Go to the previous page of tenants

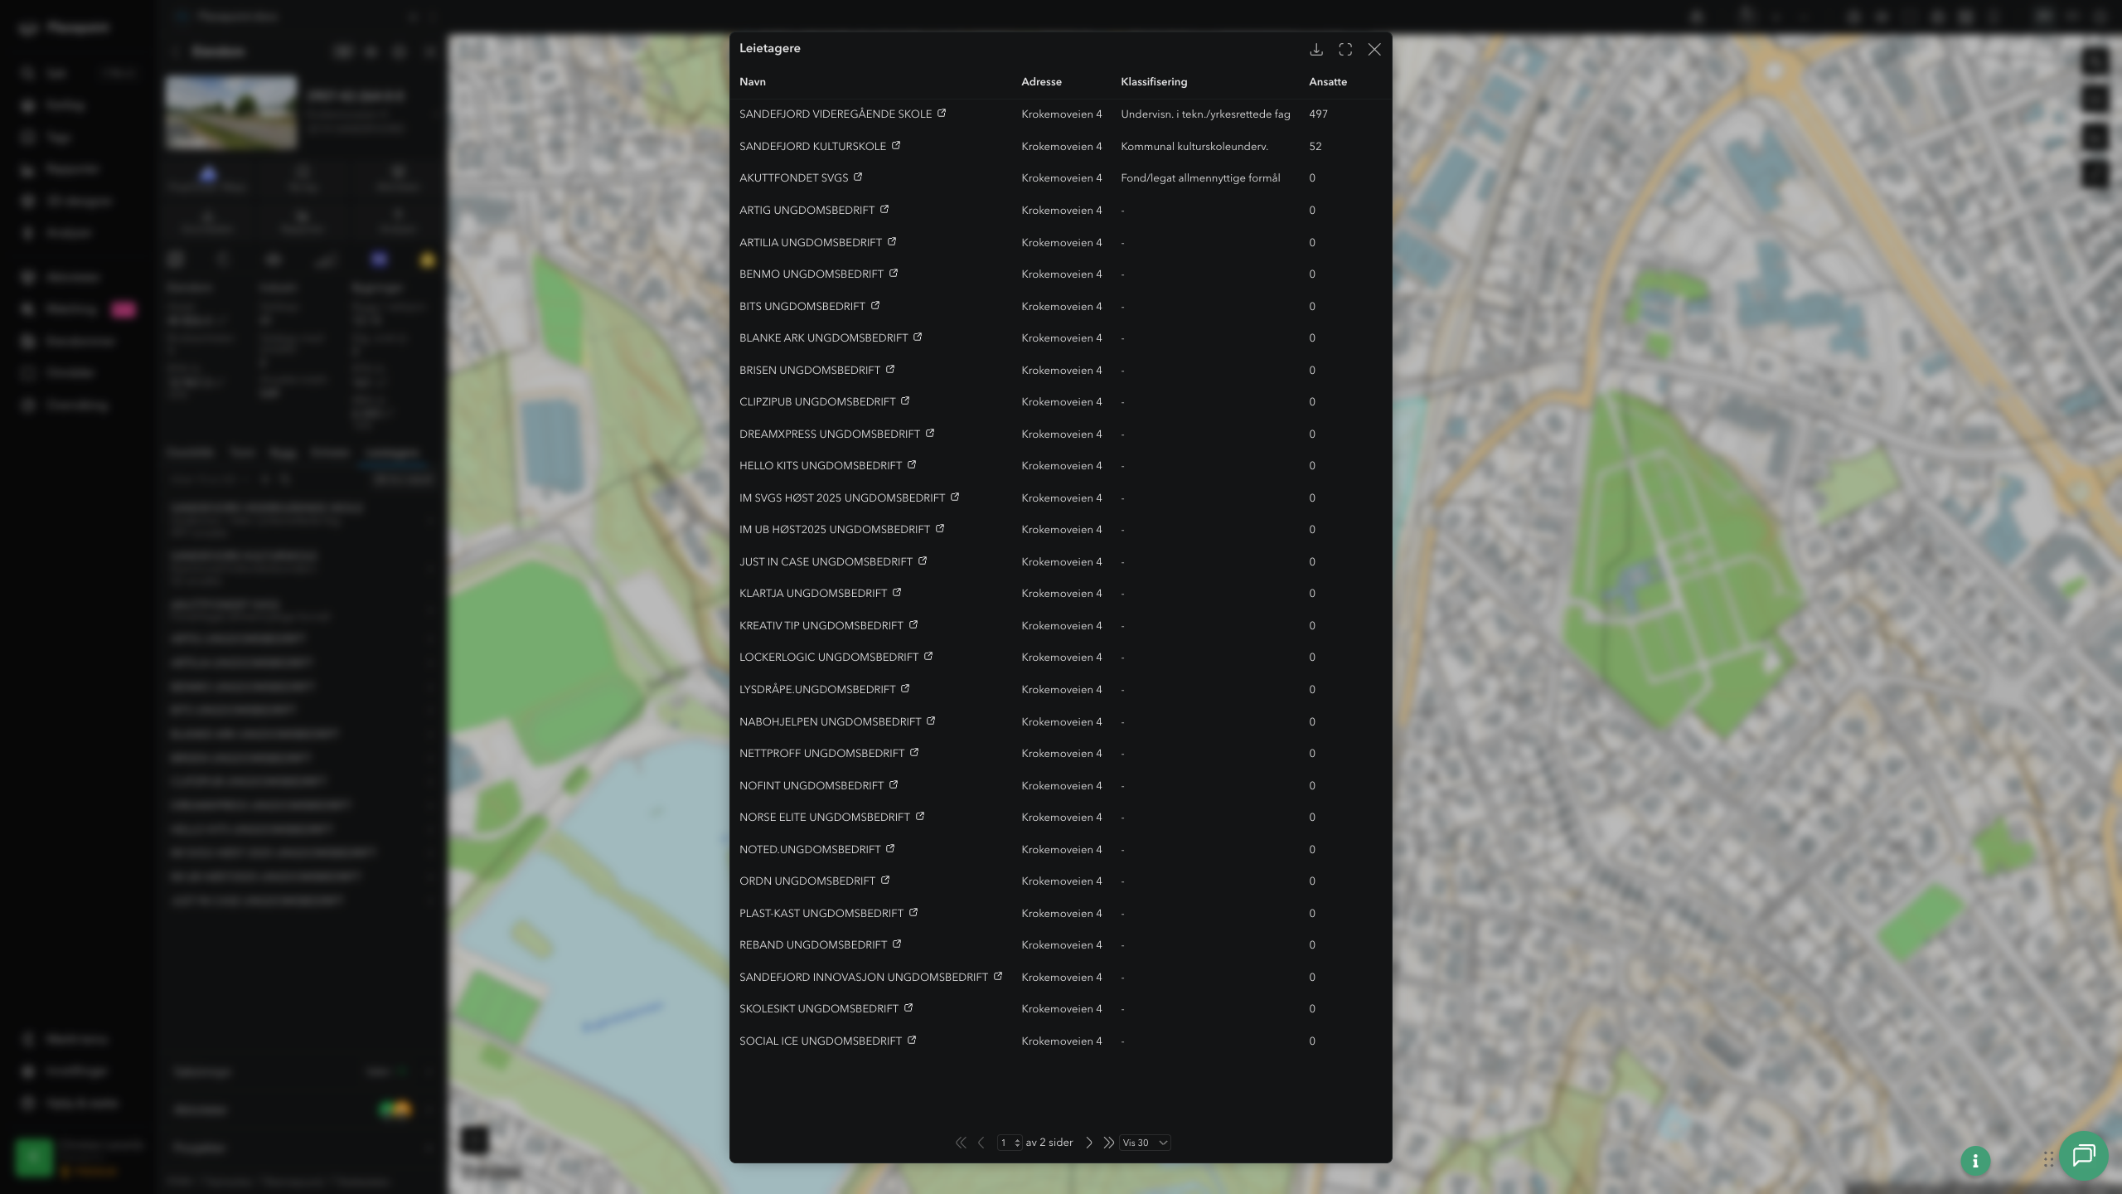tap(981, 1143)
